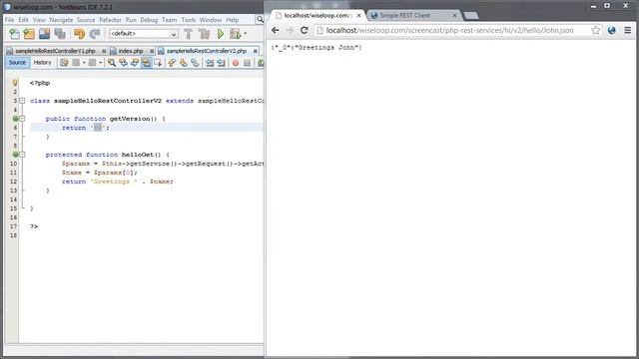
Task: Close the sampleHelloRestControllerV1.php tab
Action: pyautogui.click(x=104, y=51)
